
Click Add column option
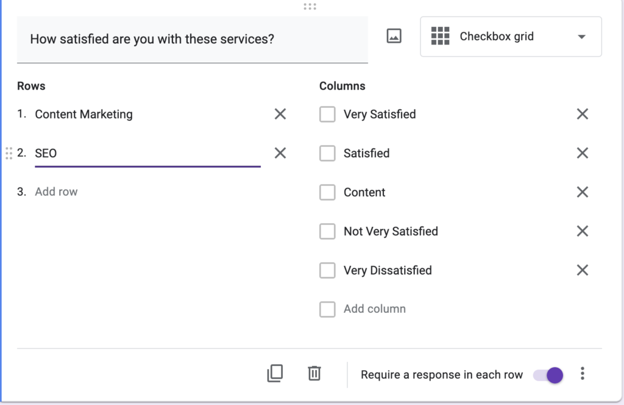pyautogui.click(x=374, y=309)
